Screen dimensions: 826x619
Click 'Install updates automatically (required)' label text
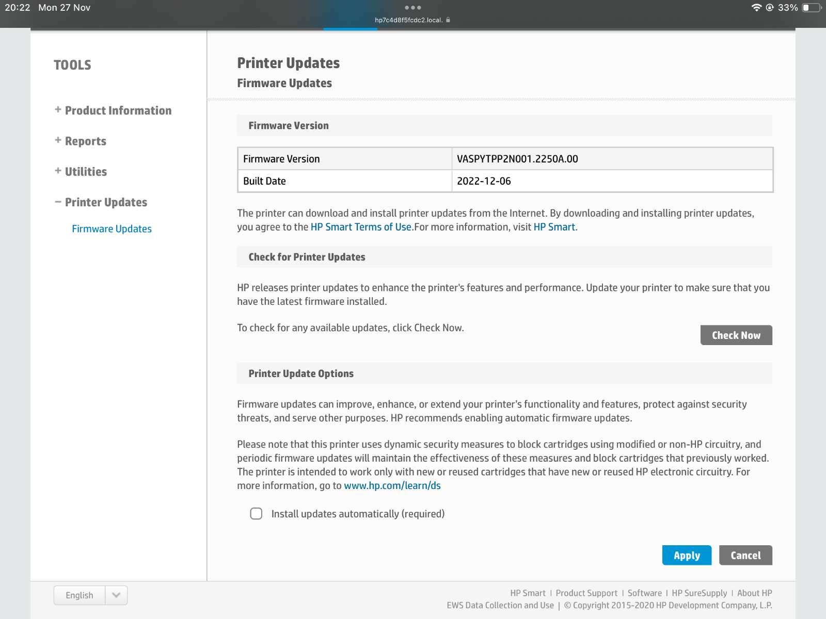point(358,514)
